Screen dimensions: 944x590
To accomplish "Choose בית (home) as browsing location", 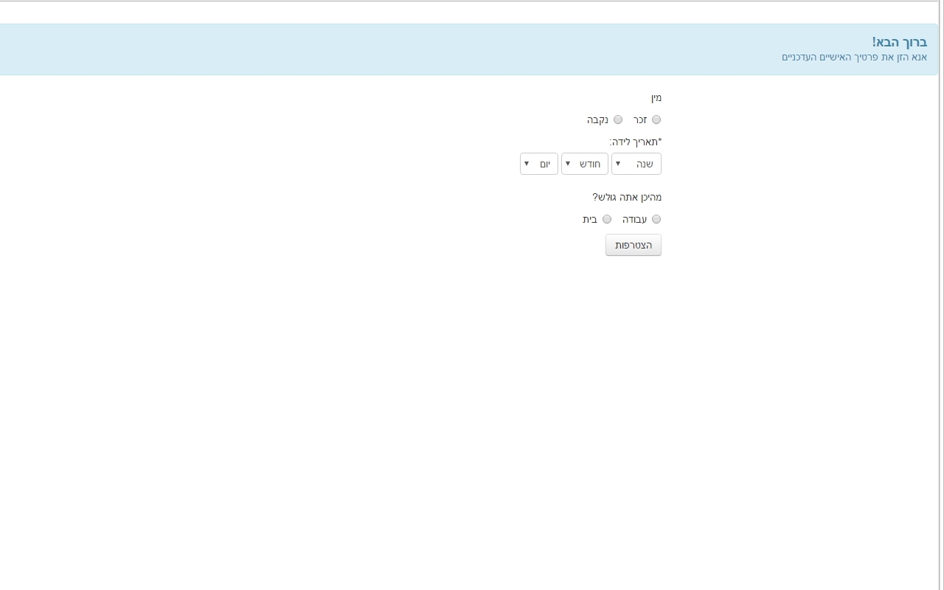I will pyautogui.click(x=607, y=219).
